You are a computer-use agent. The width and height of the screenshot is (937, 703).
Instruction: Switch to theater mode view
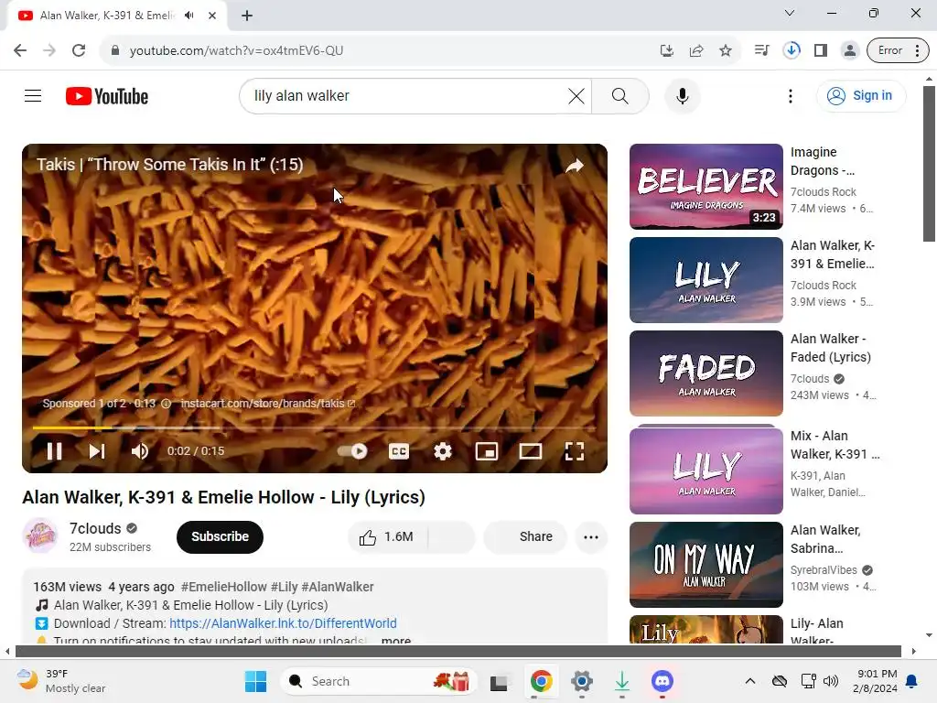click(530, 451)
